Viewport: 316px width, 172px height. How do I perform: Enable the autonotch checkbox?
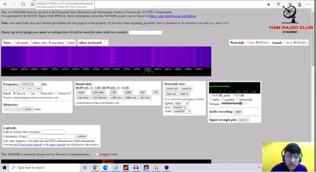click(x=237, y=99)
